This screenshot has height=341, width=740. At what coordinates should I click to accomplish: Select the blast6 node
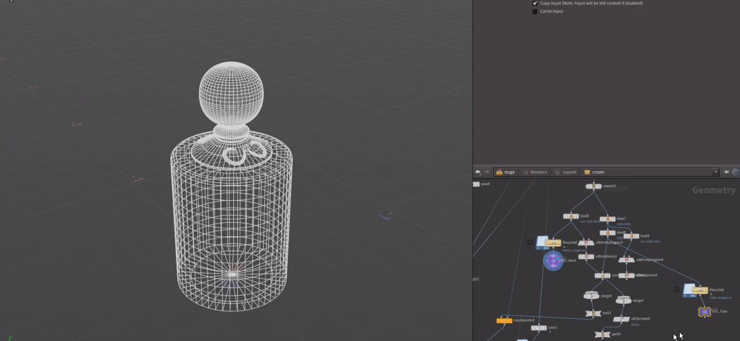tap(571, 216)
